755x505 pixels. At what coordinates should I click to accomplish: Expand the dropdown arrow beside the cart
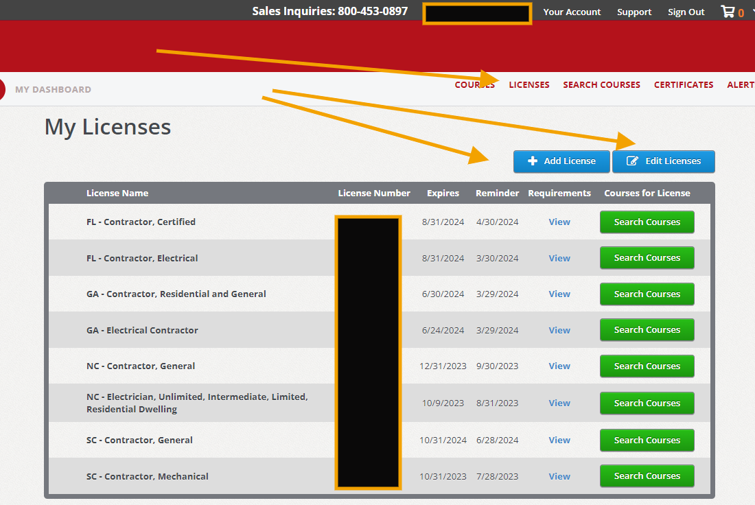(x=752, y=12)
